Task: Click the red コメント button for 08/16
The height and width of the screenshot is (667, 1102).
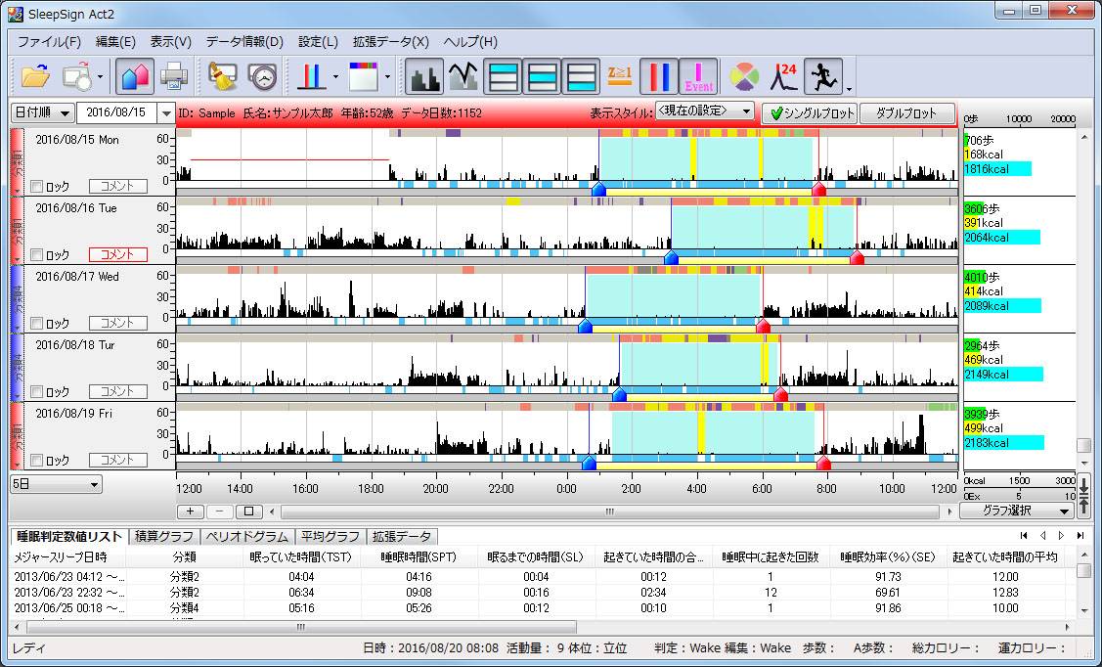Action: point(117,254)
